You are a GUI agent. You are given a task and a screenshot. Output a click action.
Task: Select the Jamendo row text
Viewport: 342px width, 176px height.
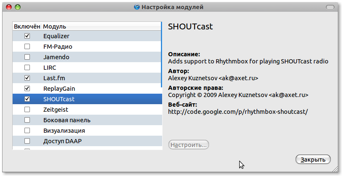coord(56,57)
